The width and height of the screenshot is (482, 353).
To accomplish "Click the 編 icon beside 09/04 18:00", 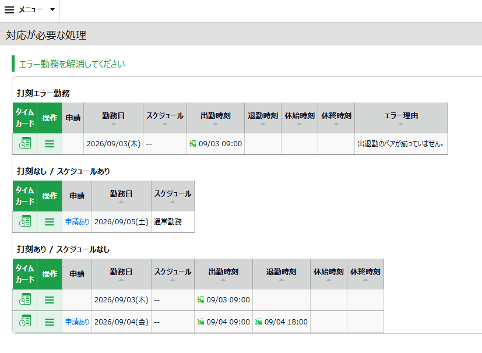I will 259,322.
